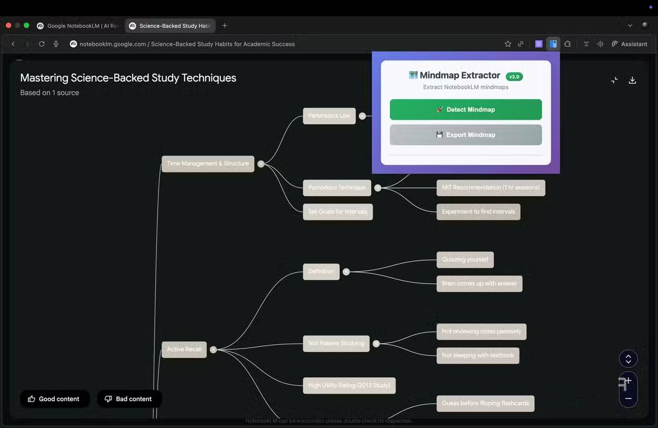The image size is (658, 428).
Task: Select the MIT Recommendation (1 hr sessions) node
Action: 491,188
